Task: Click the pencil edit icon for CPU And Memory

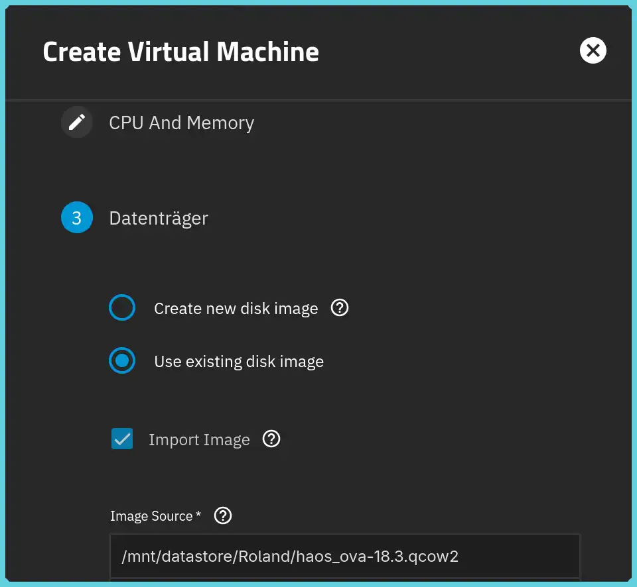Action: [77, 122]
